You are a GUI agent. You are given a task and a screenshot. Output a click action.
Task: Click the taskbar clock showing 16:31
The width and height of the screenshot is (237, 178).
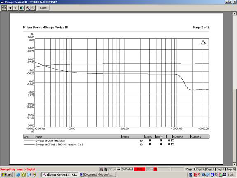(x=231, y=175)
